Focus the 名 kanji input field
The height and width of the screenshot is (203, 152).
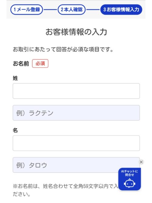point(76,143)
